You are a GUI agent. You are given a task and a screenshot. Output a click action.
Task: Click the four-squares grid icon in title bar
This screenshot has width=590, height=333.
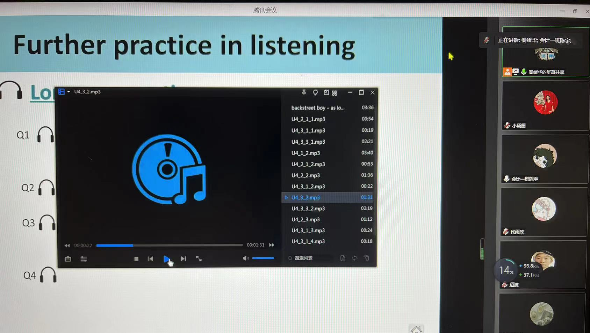click(x=334, y=93)
